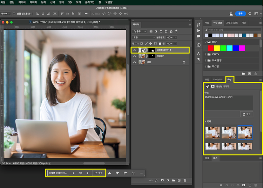Image resolution: width=263 pixels, height=188 pixels.
Task: Open the blend mode 표준 dropdown
Action: 144,37
